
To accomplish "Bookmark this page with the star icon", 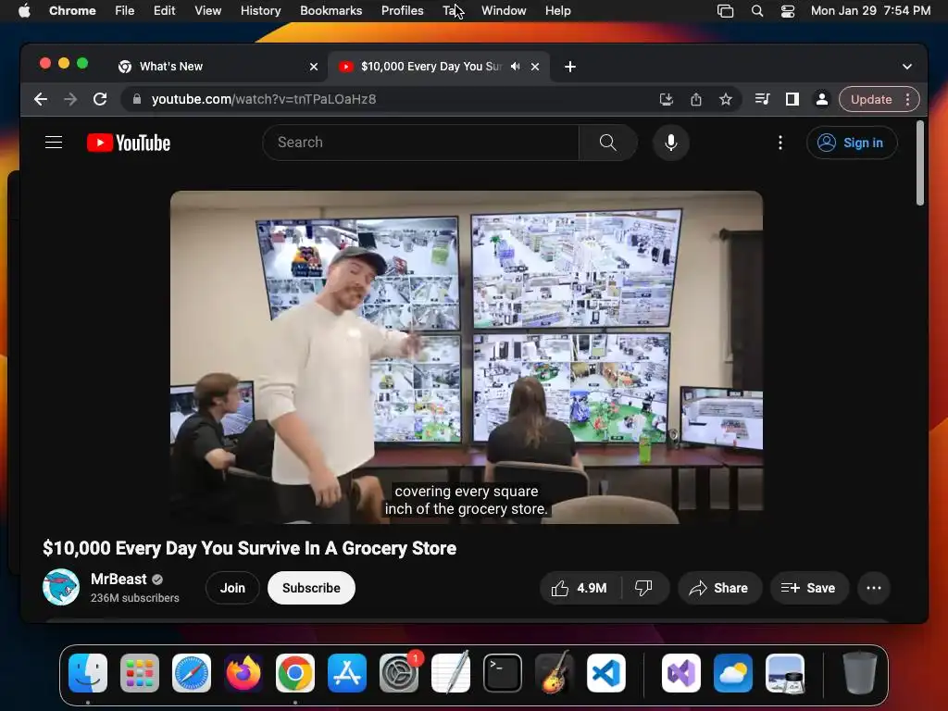I will point(726,99).
